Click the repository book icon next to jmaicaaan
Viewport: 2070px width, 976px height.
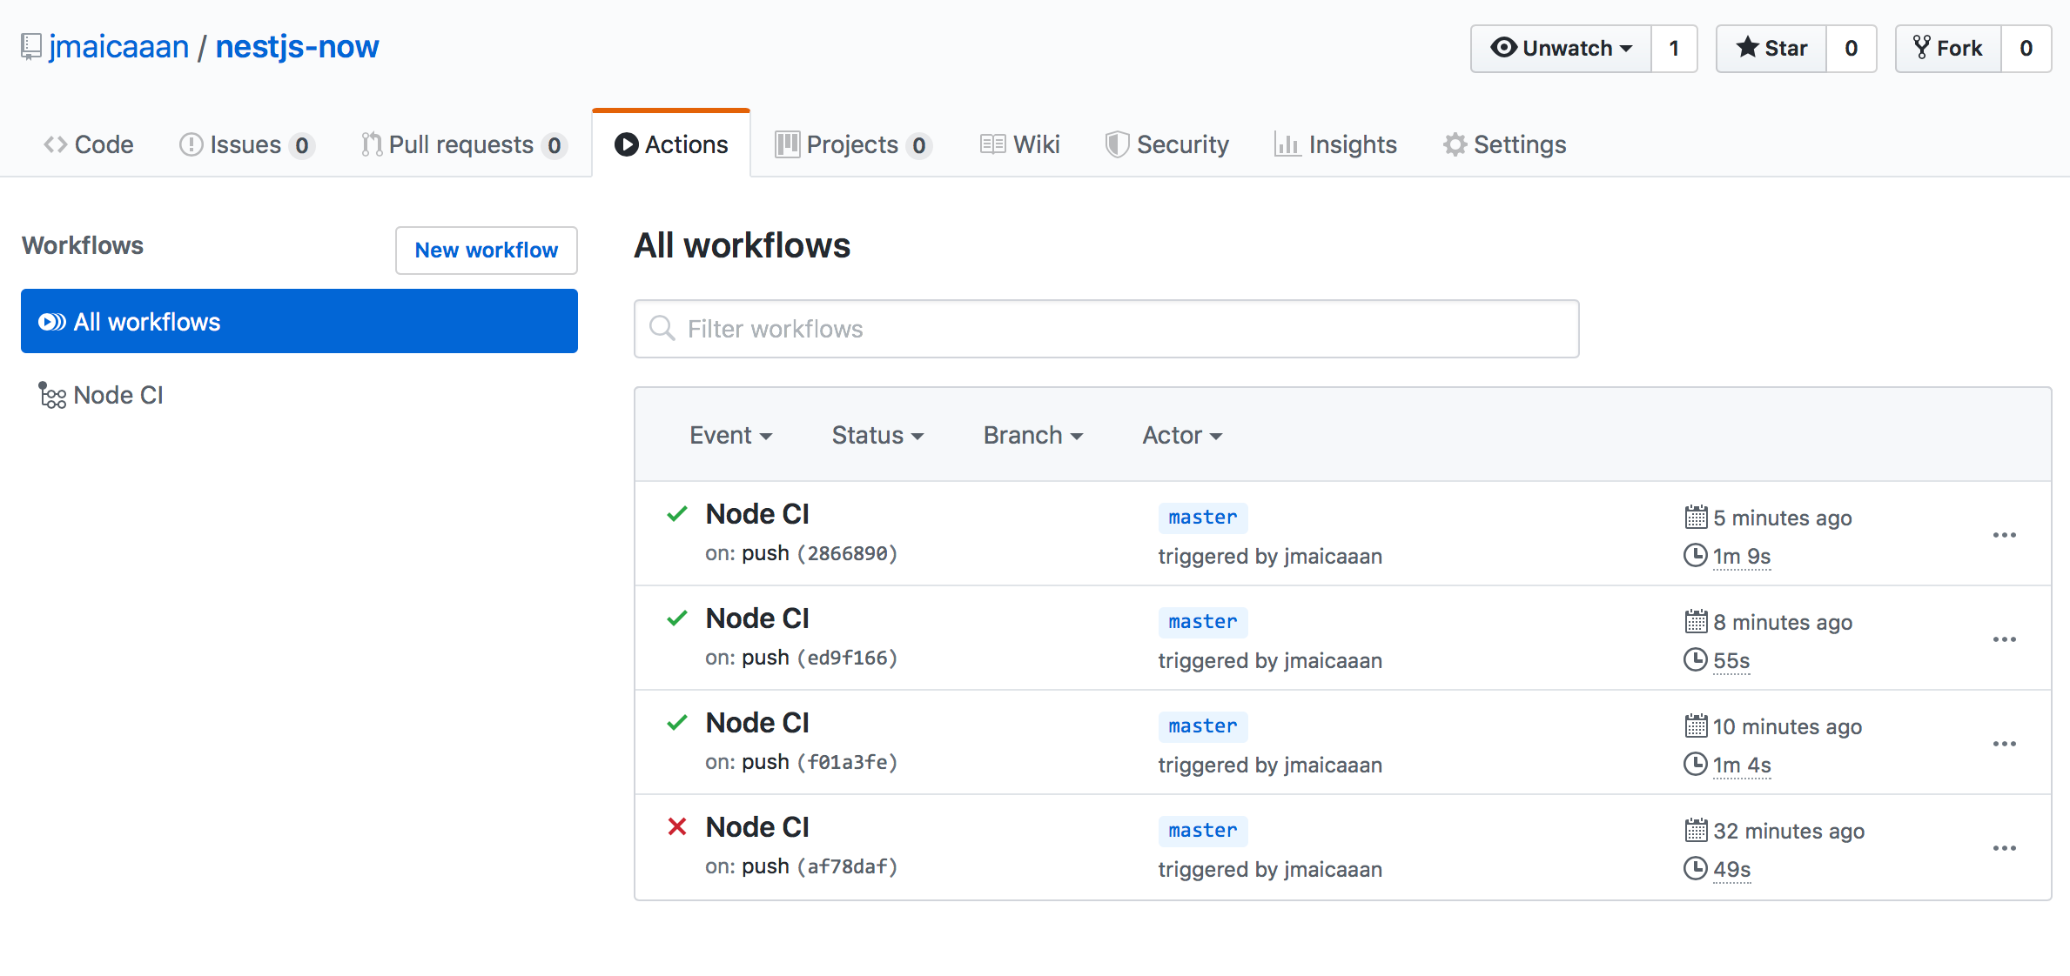(30, 46)
